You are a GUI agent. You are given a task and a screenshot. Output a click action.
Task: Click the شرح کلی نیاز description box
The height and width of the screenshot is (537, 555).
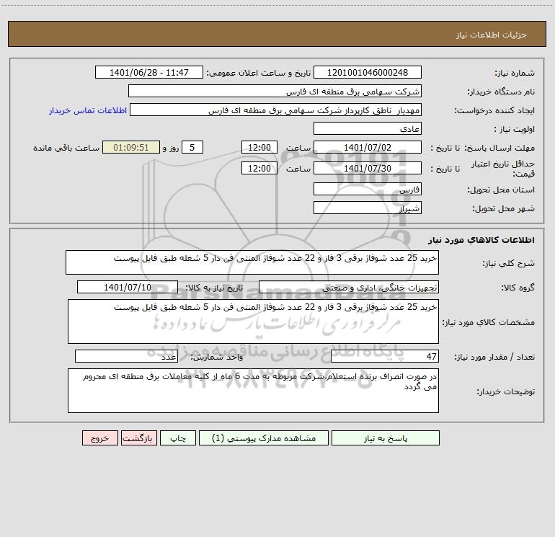coord(252,262)
